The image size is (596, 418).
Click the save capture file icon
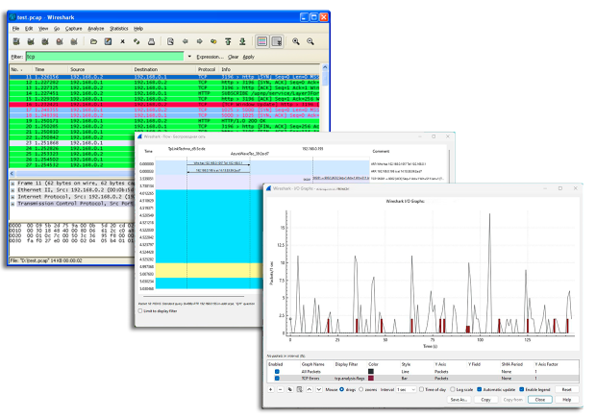[108, 41]
